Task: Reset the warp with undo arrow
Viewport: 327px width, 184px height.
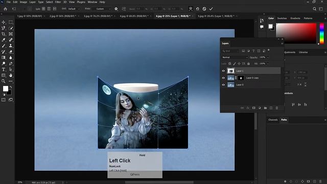Action: [x=198, y=9]
